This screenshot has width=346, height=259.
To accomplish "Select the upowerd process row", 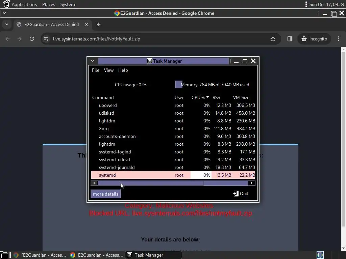I will pyautogui.click(x=173, y=105).
